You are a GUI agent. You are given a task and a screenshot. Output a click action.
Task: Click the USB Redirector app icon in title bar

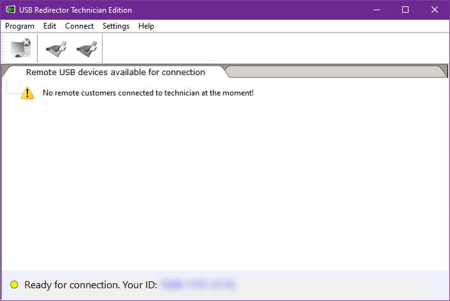point(11,10)
